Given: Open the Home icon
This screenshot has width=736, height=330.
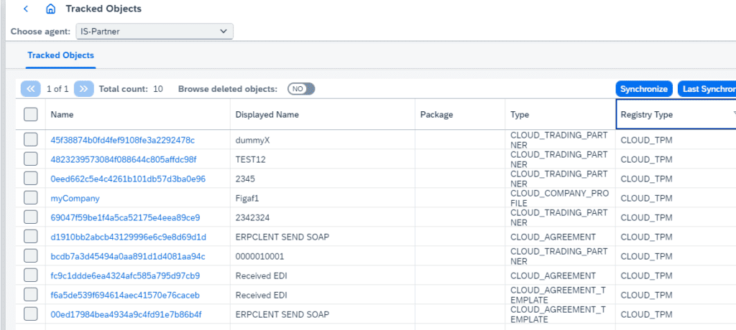Looking at the screenshot, I should pos(51,9).
